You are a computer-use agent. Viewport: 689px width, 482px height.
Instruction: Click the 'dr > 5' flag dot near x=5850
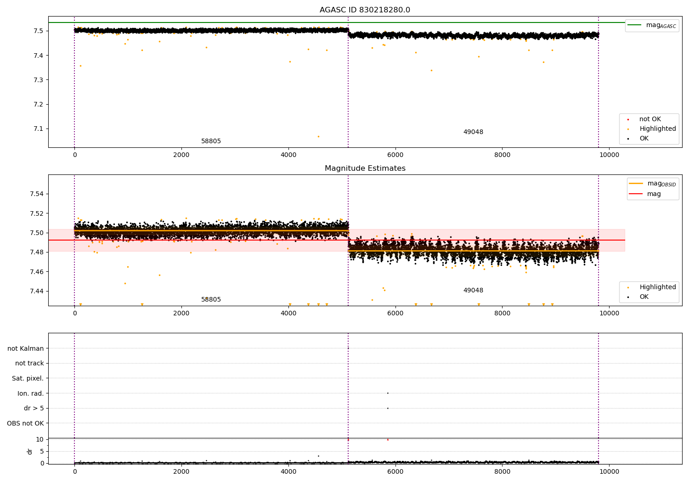pyautogui.click(x=388, y=408)
